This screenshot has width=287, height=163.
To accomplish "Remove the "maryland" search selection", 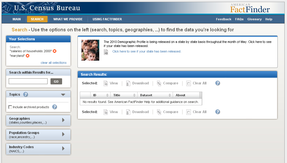I will 28,56.
